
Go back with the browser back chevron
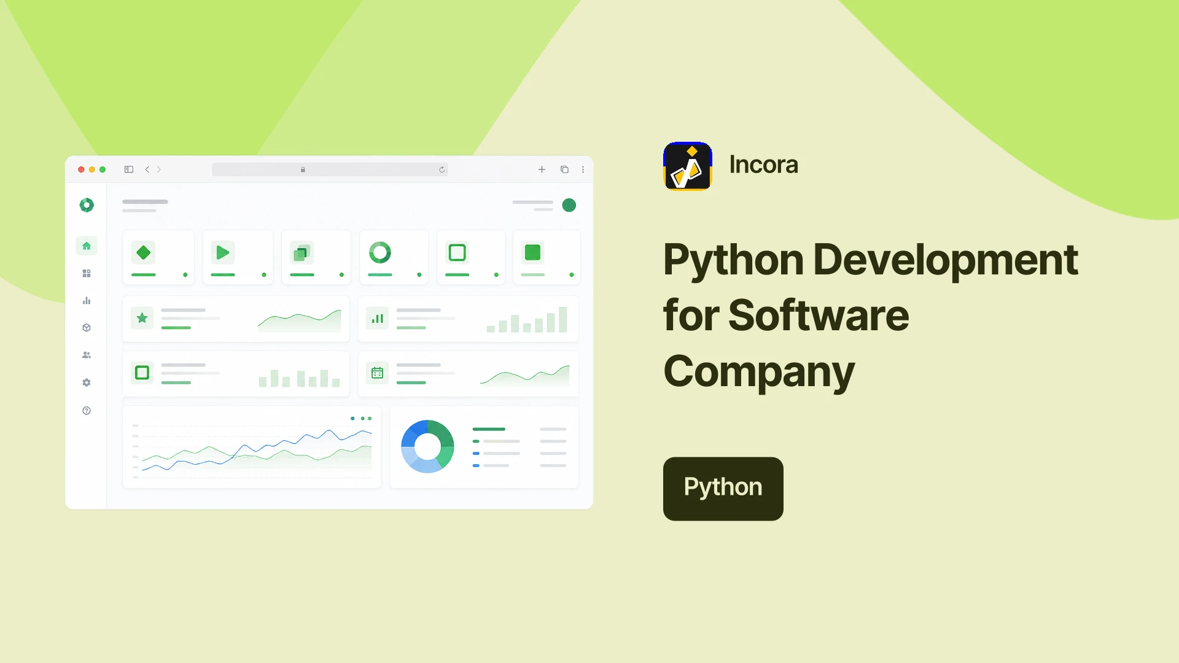[147, 169]
